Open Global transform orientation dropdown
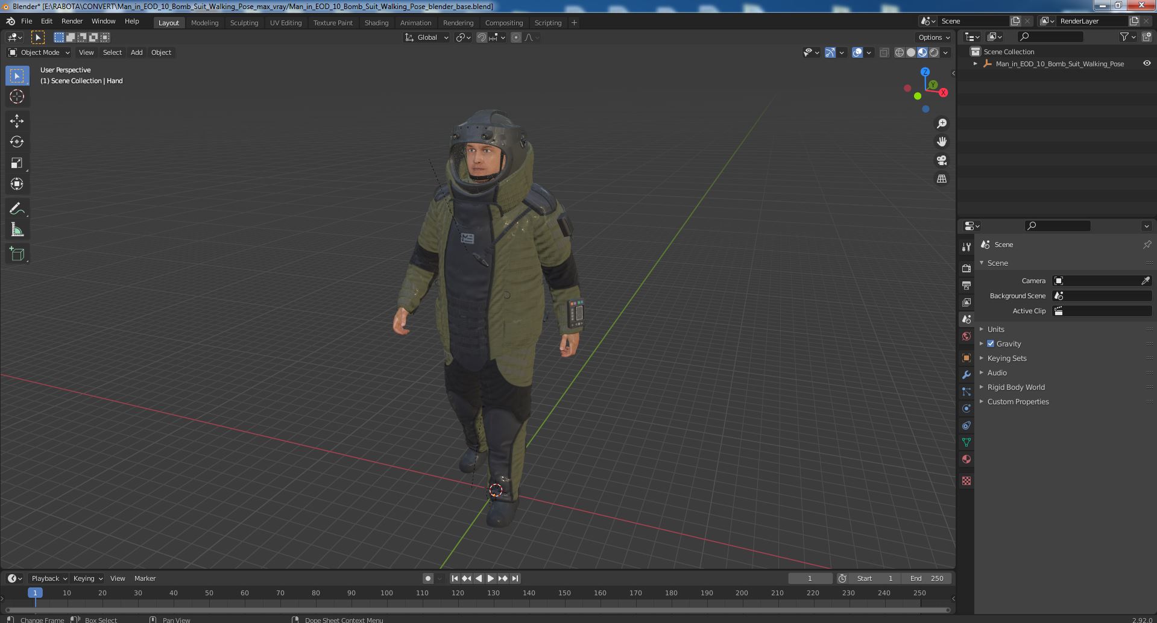Viewport: 1157px width, 623px height. tap(427, 37)
